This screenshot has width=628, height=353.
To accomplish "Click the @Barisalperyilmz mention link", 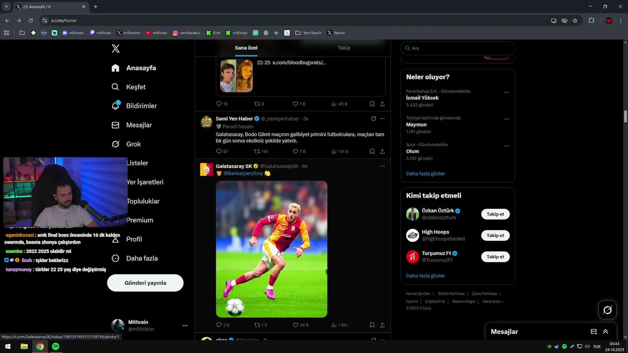I will 243,173.
